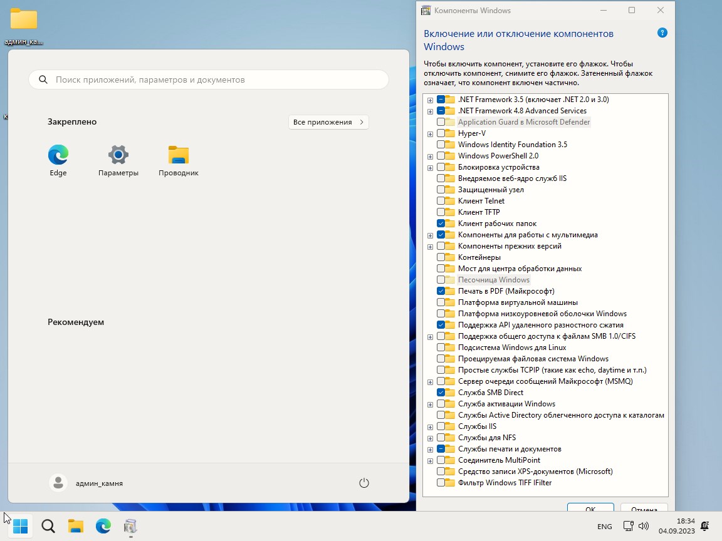Click the OK button in Компоненты Windows
722x541 pixels.
pyautogui.click(x=590, y=507)
